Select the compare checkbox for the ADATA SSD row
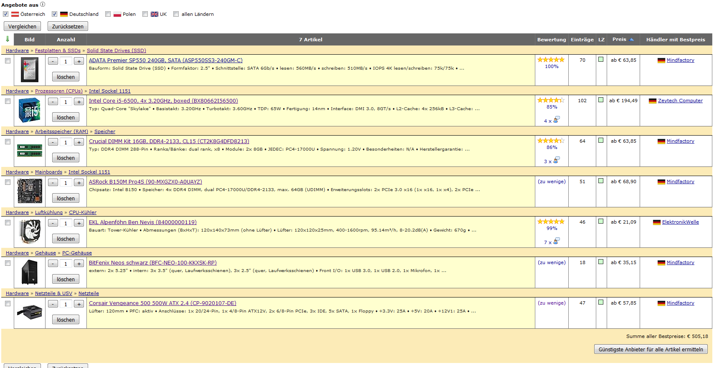Image resolution: width=714 pixels, height=368 pixels. [8, 60]
